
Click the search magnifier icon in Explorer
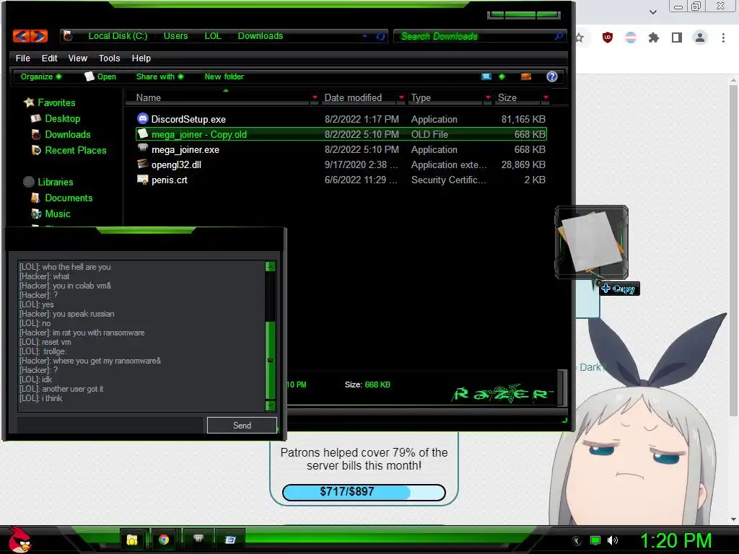click(x=559, y=36)
